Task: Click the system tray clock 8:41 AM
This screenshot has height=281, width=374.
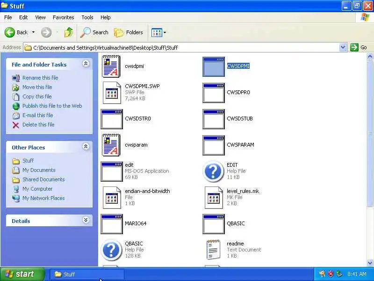Action: 357,274
